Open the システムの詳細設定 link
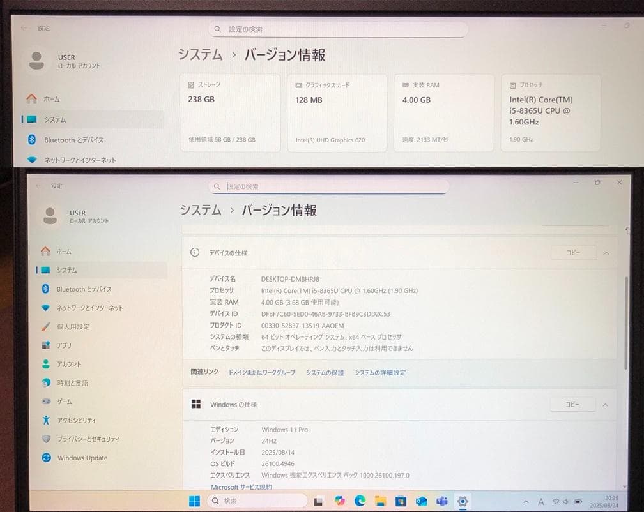 tap(381, 372)
